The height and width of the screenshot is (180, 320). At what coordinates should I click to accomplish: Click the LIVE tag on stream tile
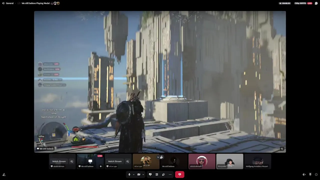point(100,156)
